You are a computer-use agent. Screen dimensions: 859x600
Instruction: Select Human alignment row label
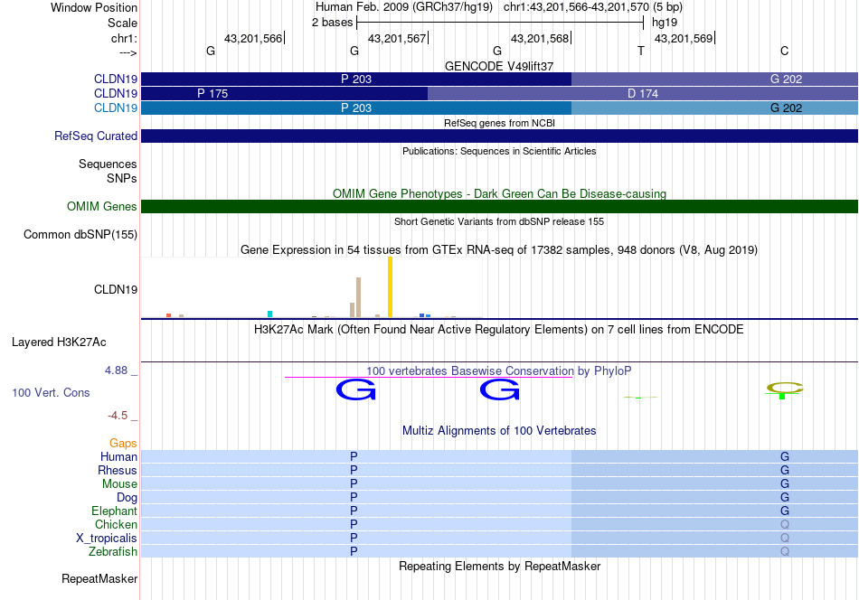point(118,456)
